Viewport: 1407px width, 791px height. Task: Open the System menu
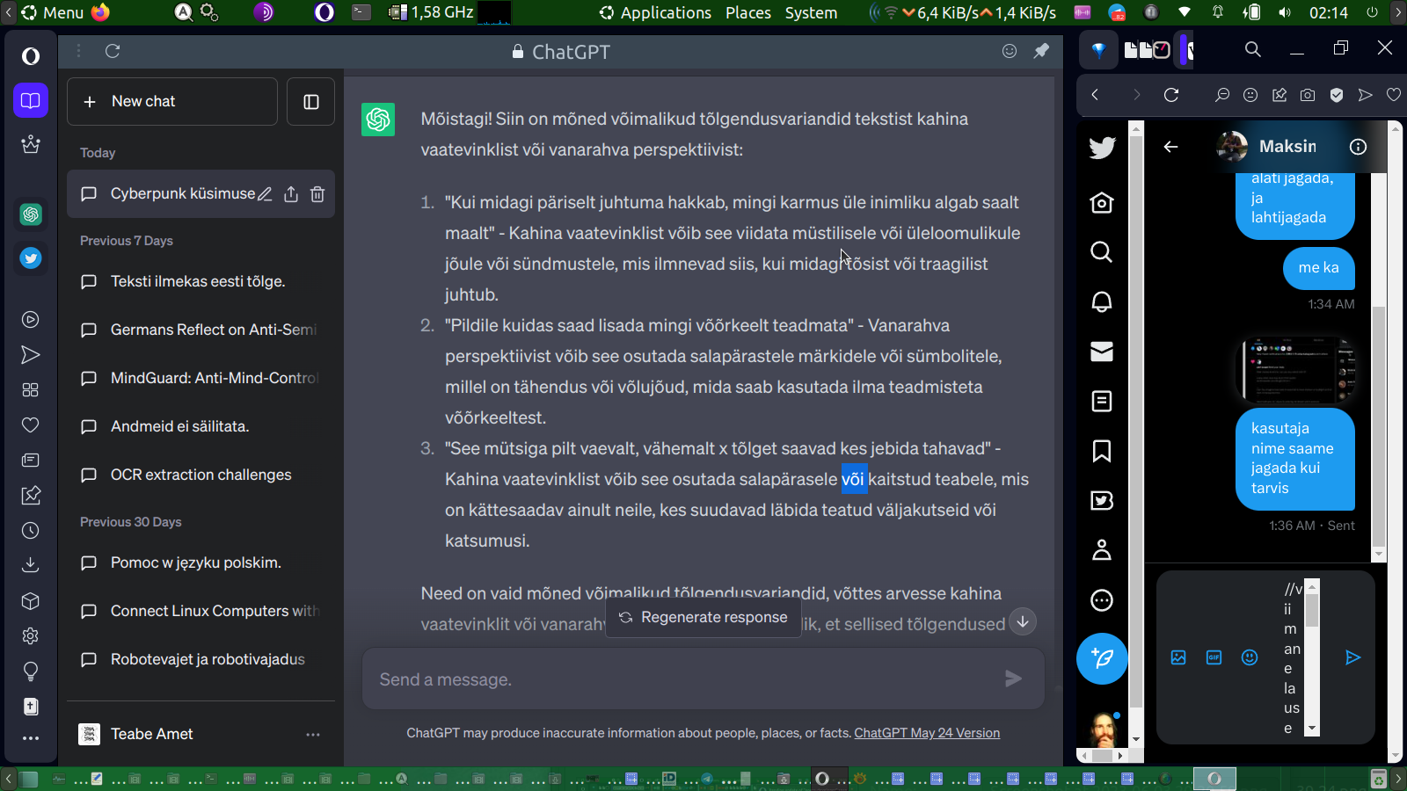pos(811,12)
